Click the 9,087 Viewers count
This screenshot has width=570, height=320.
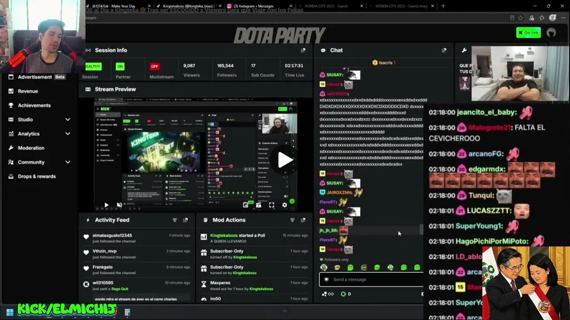tap(189, 66)
